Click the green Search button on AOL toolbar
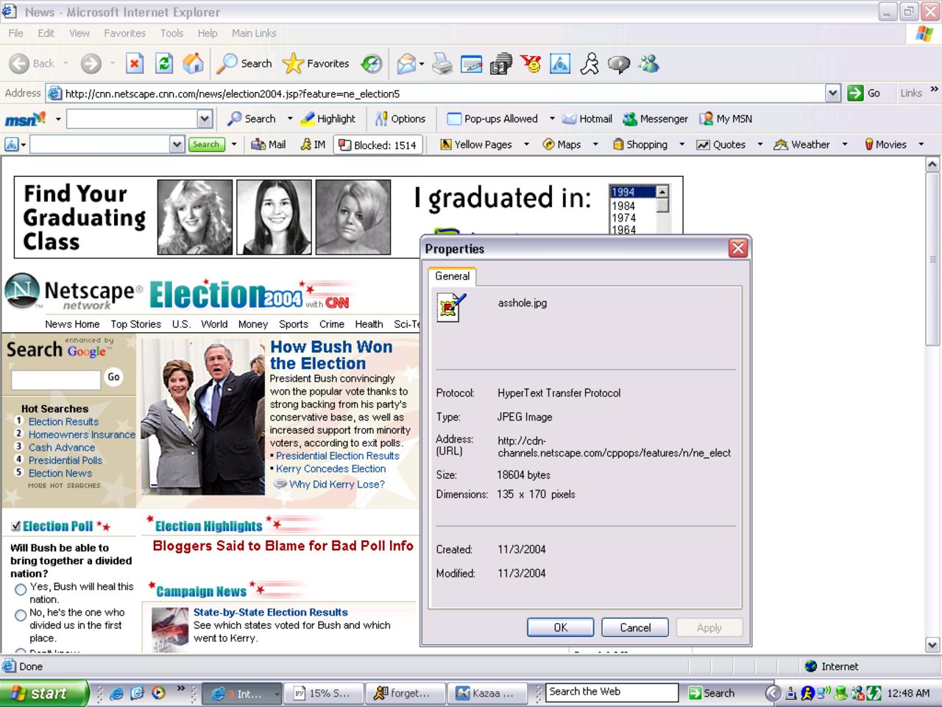Image resolution: width=942 pixels, height=707 pixels. click(x=206, y=145)
